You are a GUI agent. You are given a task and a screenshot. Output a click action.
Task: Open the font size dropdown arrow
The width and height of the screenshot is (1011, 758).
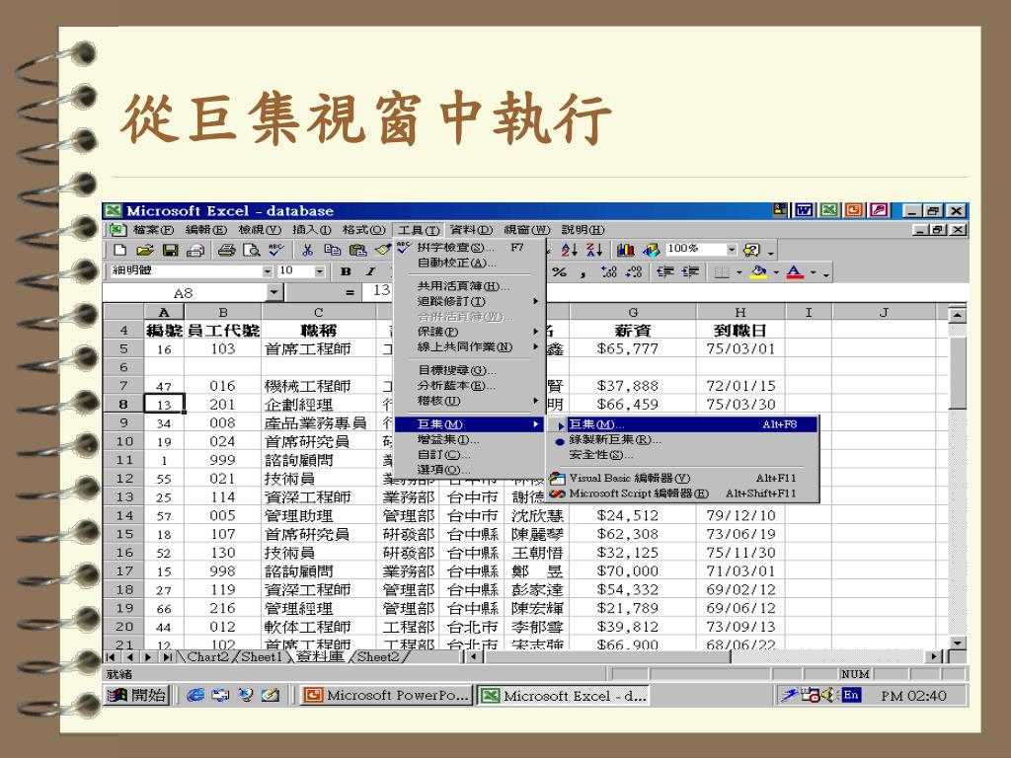(x=319, y=272)
